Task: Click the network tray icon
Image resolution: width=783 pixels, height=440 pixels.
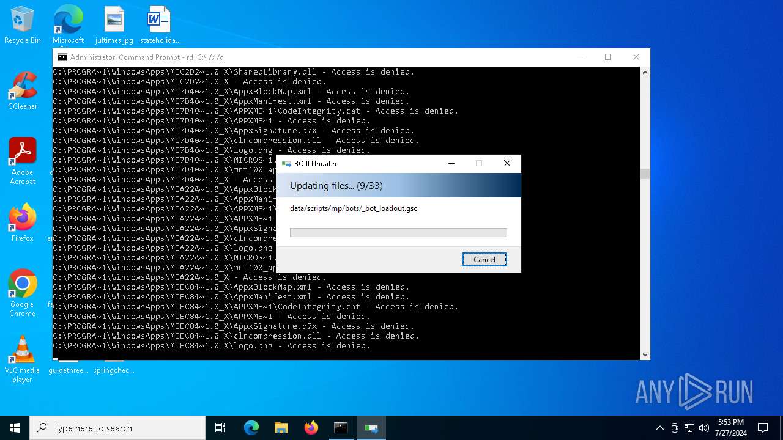Action: 689,428
